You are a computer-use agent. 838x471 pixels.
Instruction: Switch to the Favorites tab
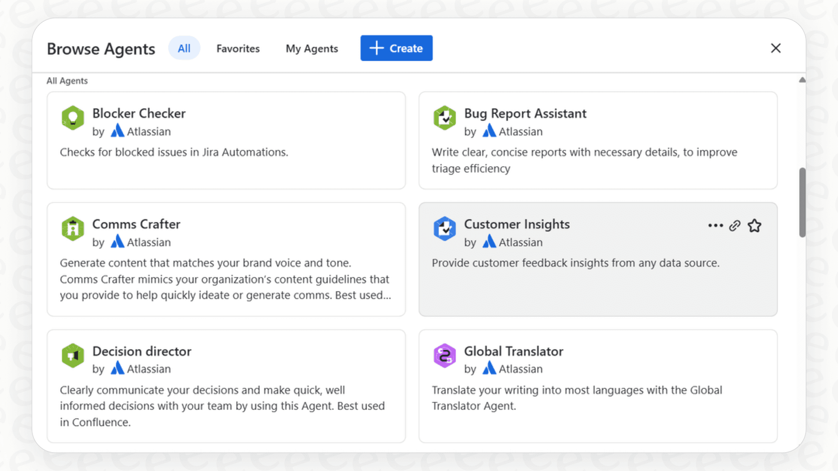pos(238,48)
